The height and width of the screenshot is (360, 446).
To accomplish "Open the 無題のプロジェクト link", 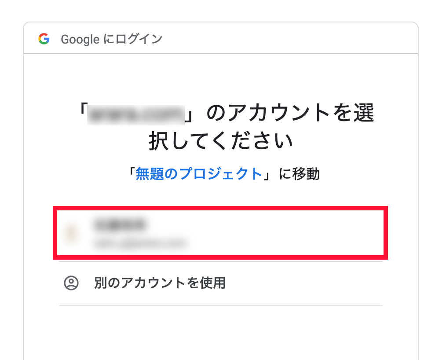I will 199,173.
